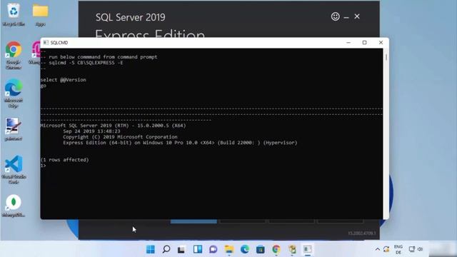457x257 pixels.
Task: Close the SQL Server 2019 installer window
Action: (x=357, y=16)
